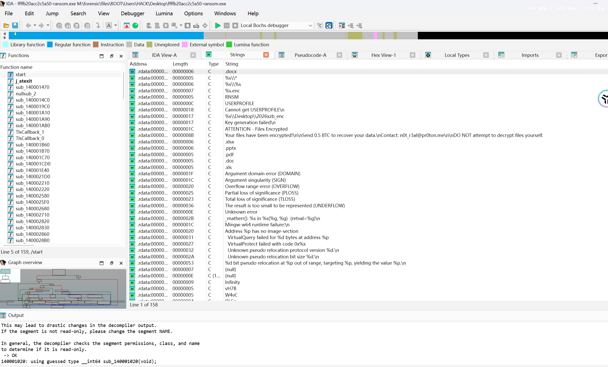This screenshot has width=608, height=367.
Task: Jump back with the left arrow icon
Action: (x=28, y=26)
